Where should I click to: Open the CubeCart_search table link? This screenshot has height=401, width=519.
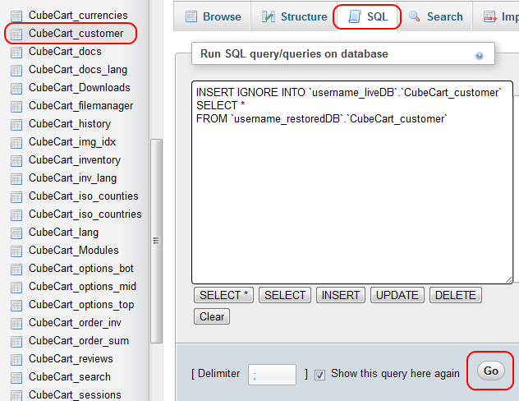70,377
